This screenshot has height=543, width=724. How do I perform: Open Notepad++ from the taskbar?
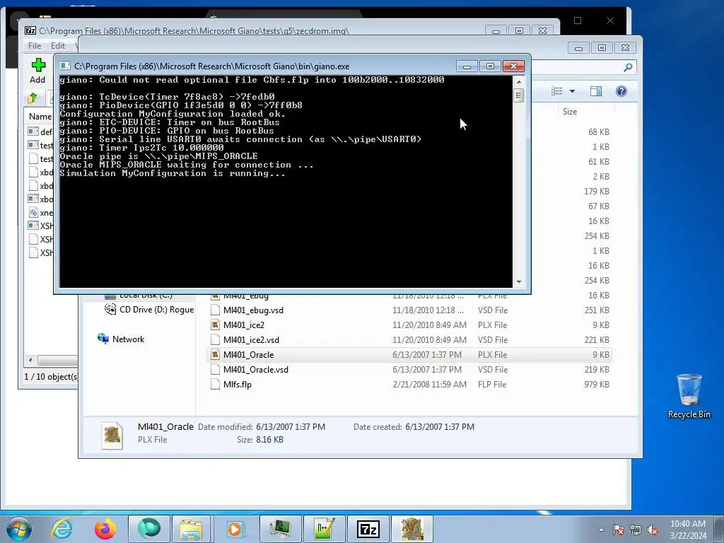324,529
